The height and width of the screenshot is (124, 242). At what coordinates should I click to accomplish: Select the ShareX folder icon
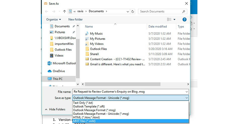[x=87, y=54]
